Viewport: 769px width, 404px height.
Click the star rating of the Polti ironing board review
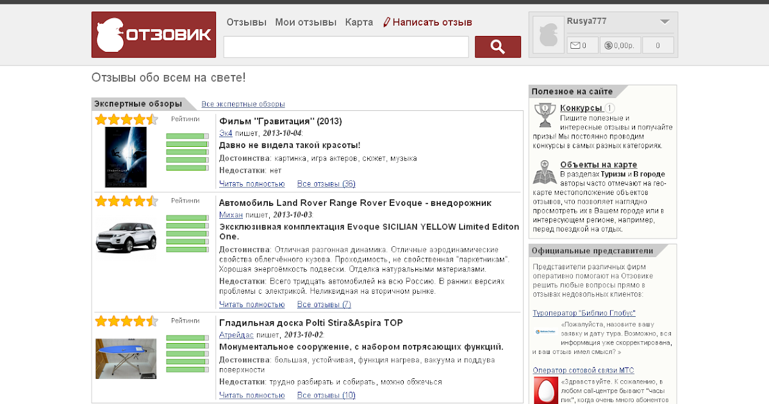126,321
